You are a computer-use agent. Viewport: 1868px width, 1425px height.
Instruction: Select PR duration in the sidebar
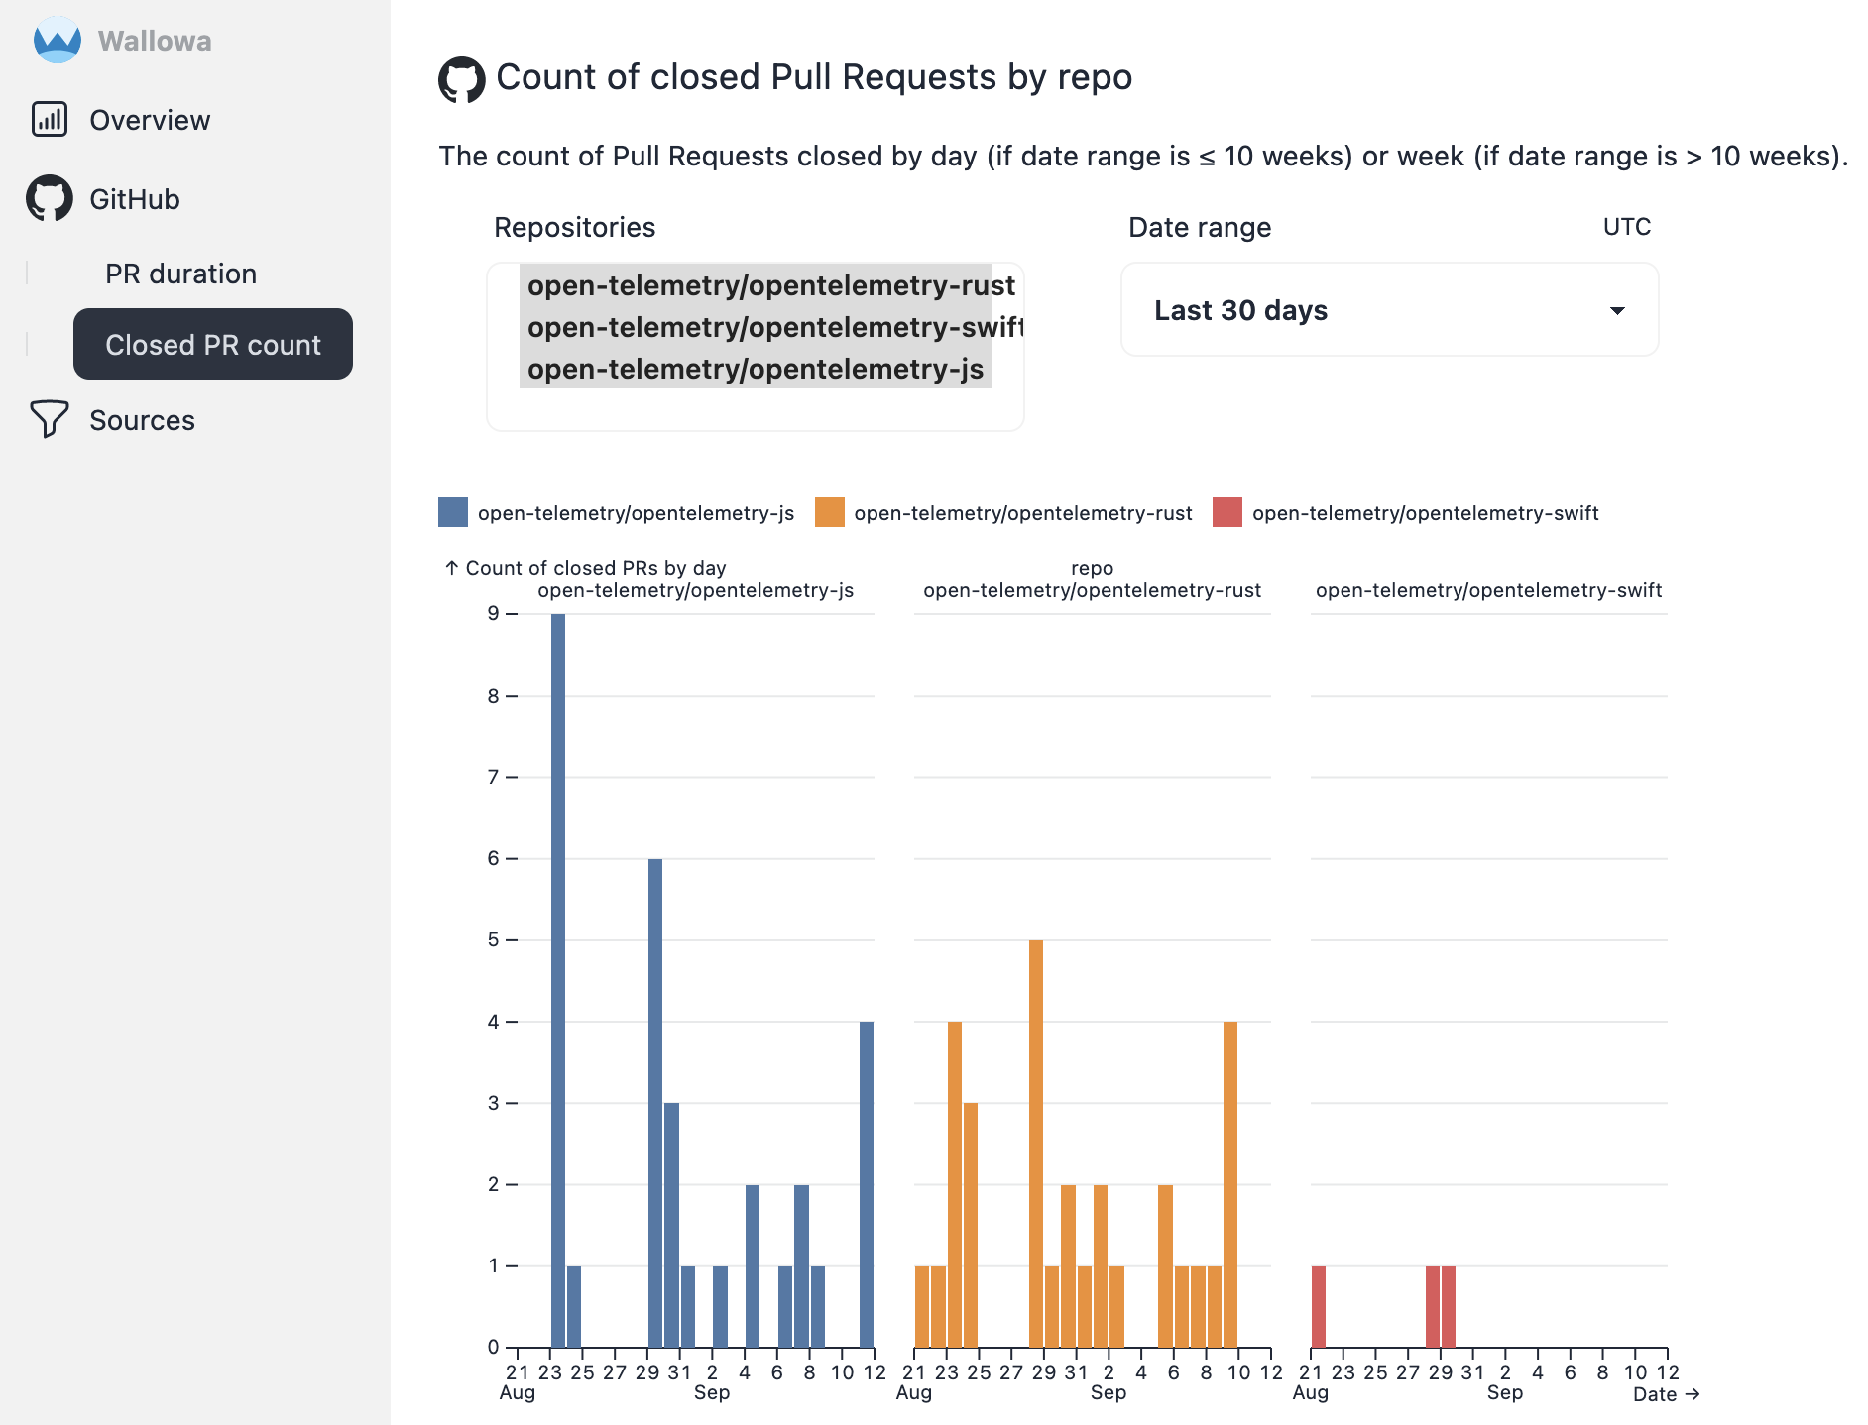pos(180,273)
